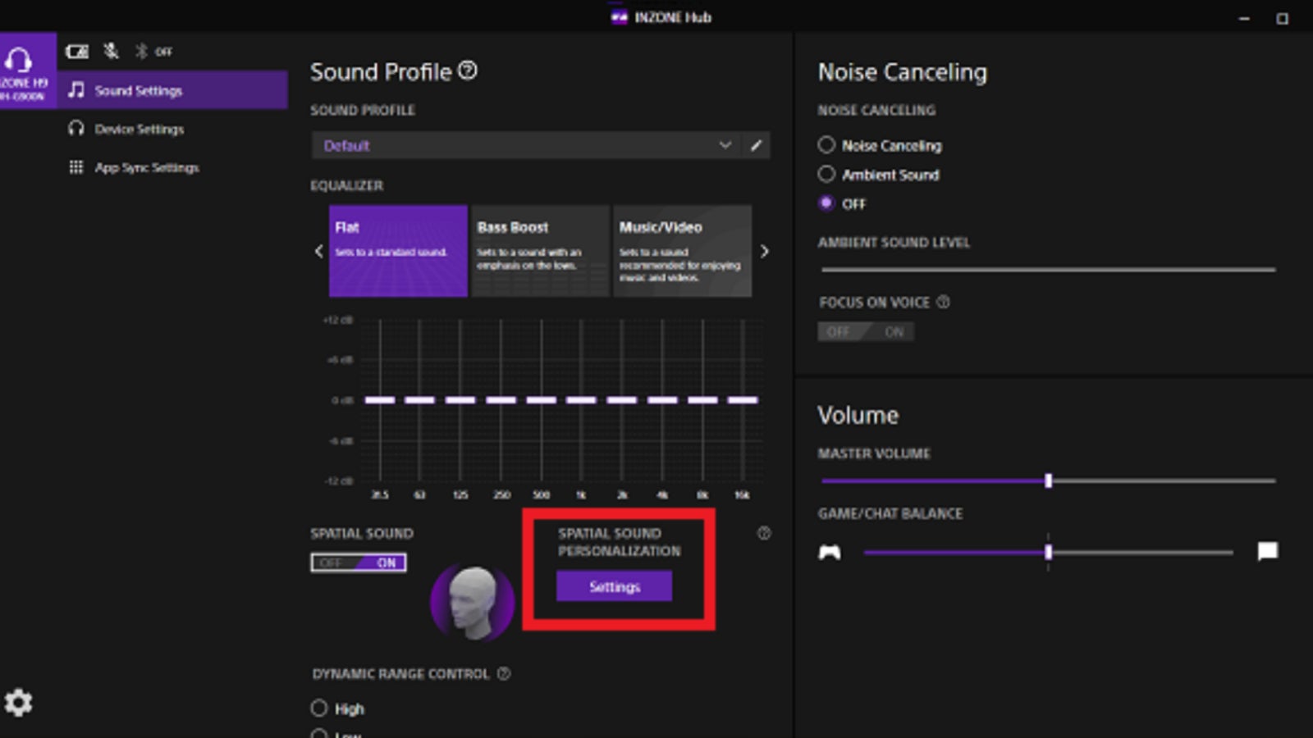Screen dimensions: 1313x738
Task: Click the chat bubble icon beside balance slider
Action: pos(1268,553)
